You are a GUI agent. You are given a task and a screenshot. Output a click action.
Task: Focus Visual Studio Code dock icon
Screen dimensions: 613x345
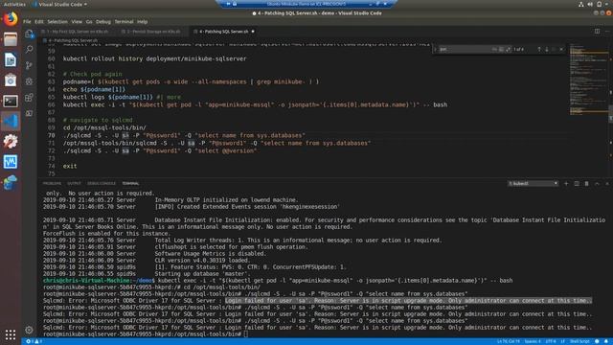tap(11, 122)
